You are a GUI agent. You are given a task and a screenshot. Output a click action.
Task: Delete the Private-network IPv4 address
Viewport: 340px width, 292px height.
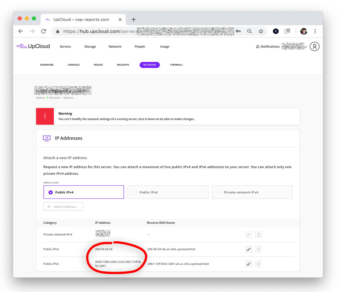tap(258, 235)
